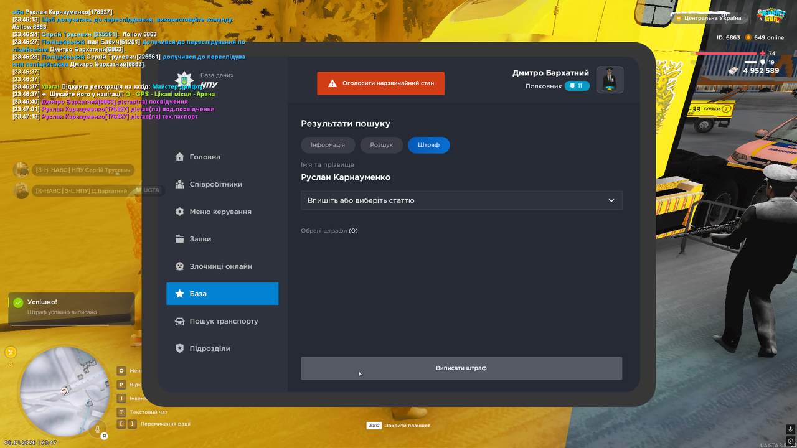Click the white armor bar
The image size is (797, 448).
point(751,62)
